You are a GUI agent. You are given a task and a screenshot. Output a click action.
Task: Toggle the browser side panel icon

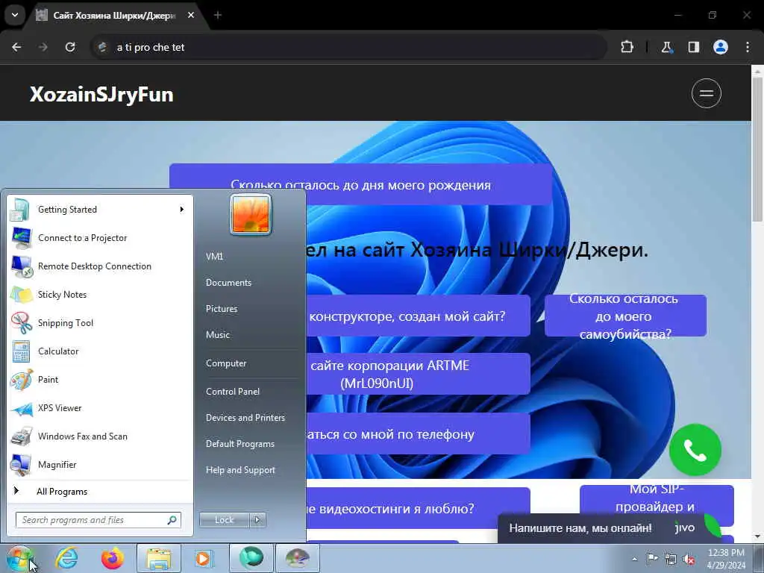coord(693,47)
